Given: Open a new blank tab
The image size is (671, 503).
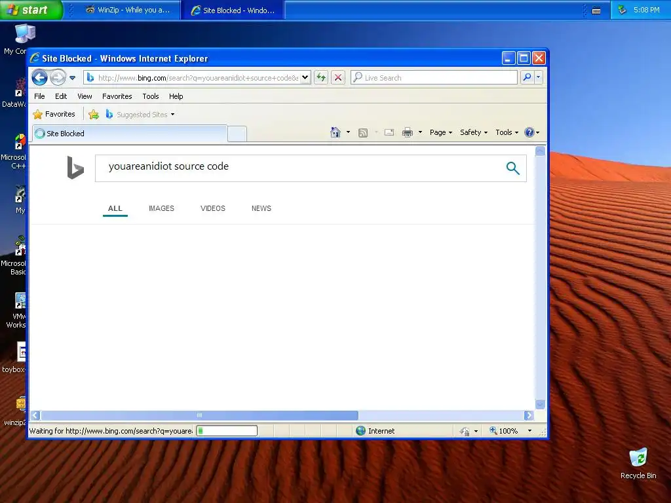Looking at the screenshot, I should coord(237,134).
